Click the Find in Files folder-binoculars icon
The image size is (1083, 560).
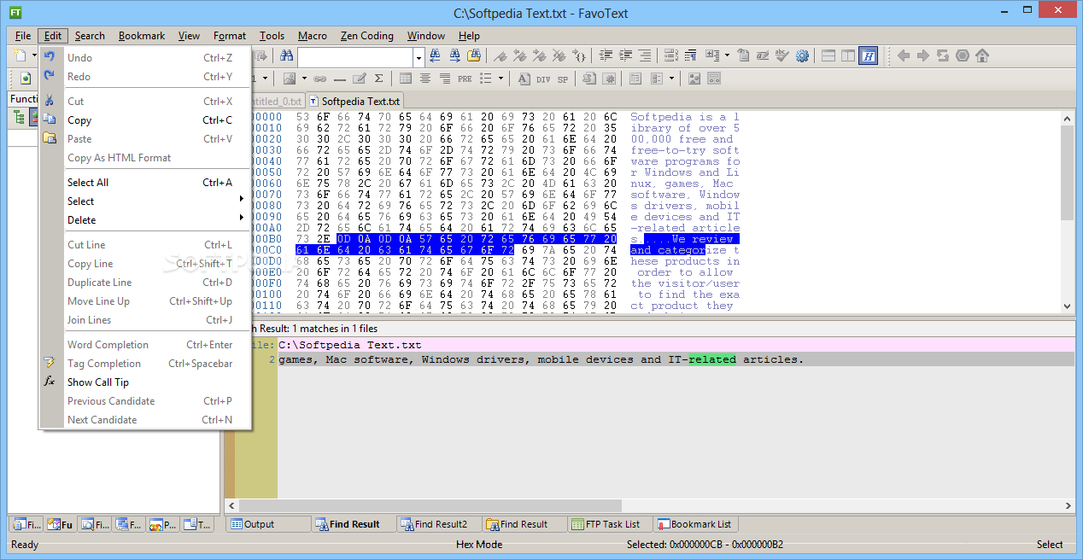tap(474, 55)
